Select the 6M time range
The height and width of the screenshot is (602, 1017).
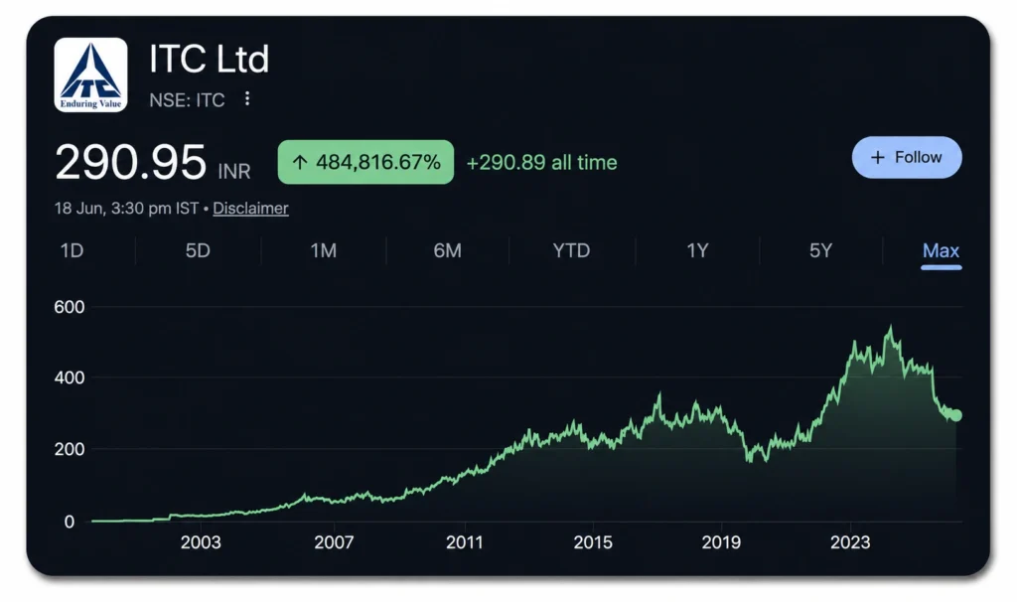coord(448,250)
